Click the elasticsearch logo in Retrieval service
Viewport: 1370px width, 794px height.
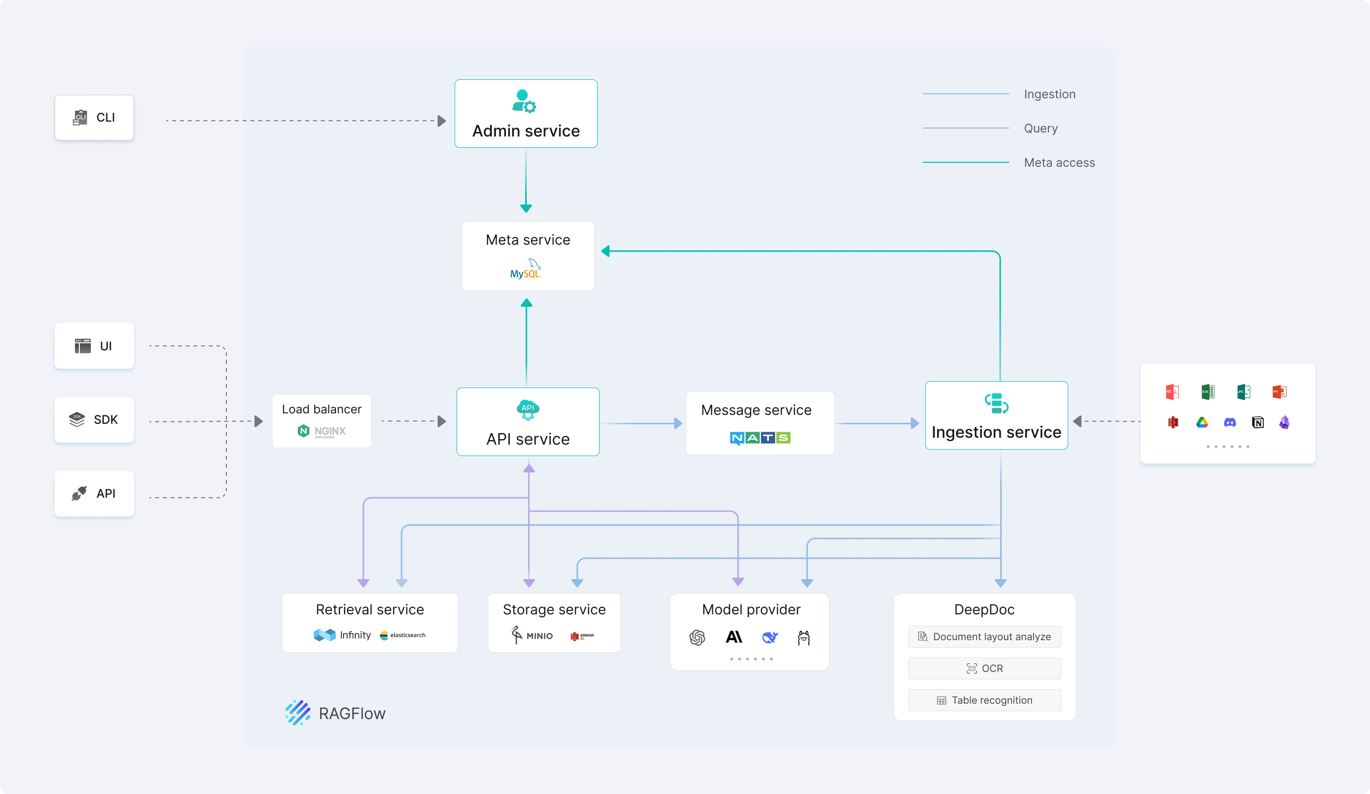402,635
